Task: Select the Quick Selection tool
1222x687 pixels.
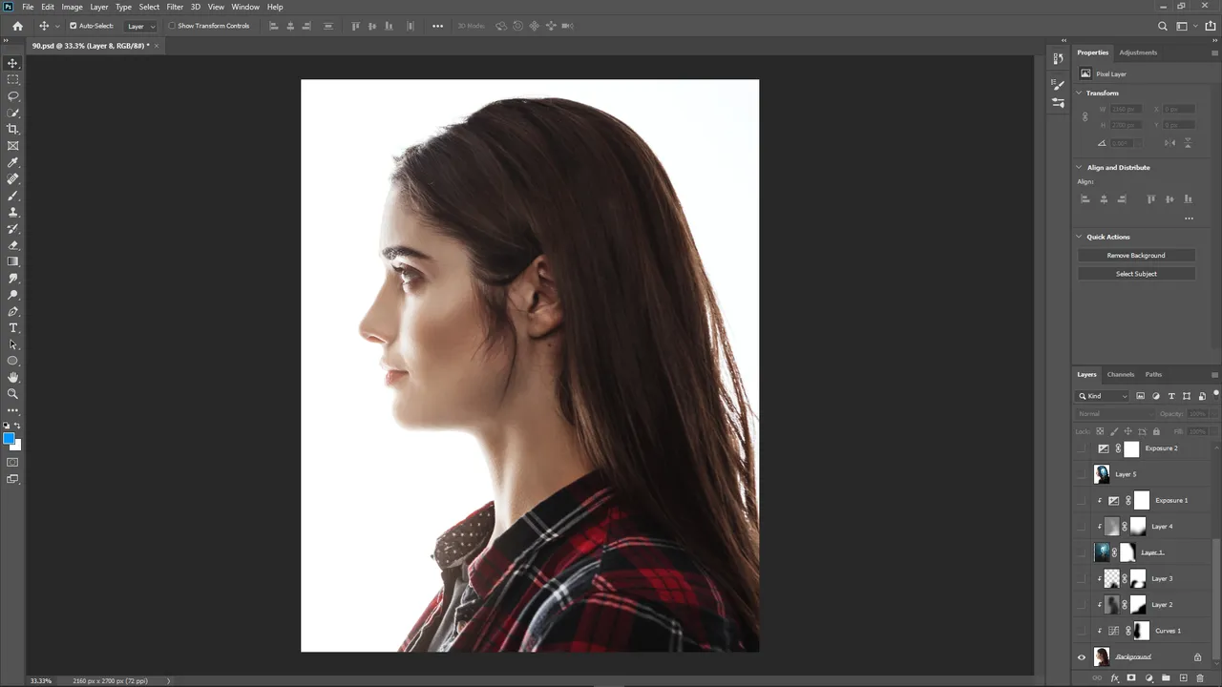Action: [x=12, y=113]
